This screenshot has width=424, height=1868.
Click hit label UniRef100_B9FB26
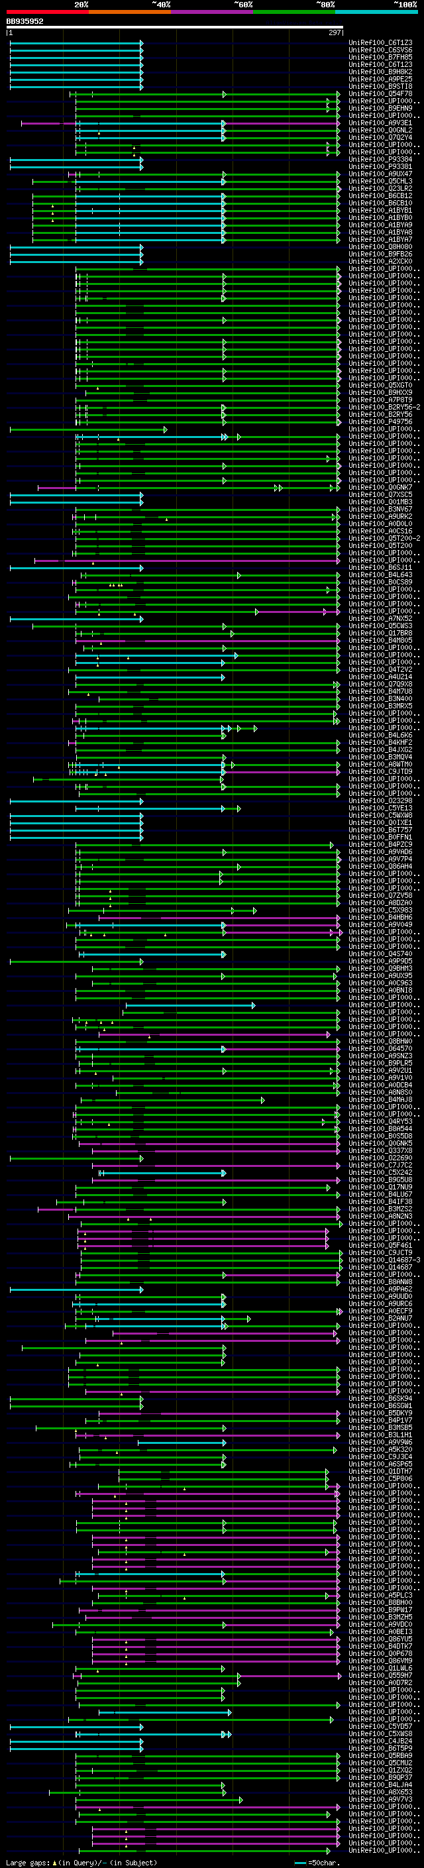coord(380,254)
